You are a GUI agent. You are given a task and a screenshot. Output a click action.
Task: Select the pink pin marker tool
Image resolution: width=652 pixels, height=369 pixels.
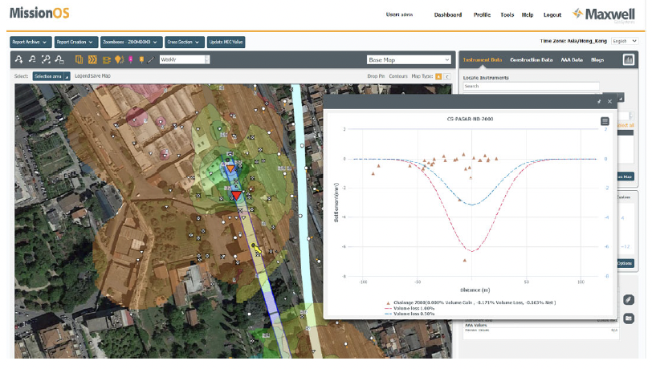(x=131, y=60)
